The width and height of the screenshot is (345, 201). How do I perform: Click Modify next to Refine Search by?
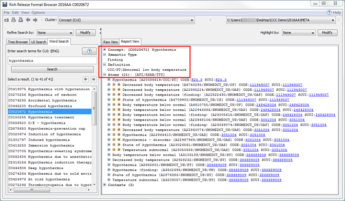point(86,33)
